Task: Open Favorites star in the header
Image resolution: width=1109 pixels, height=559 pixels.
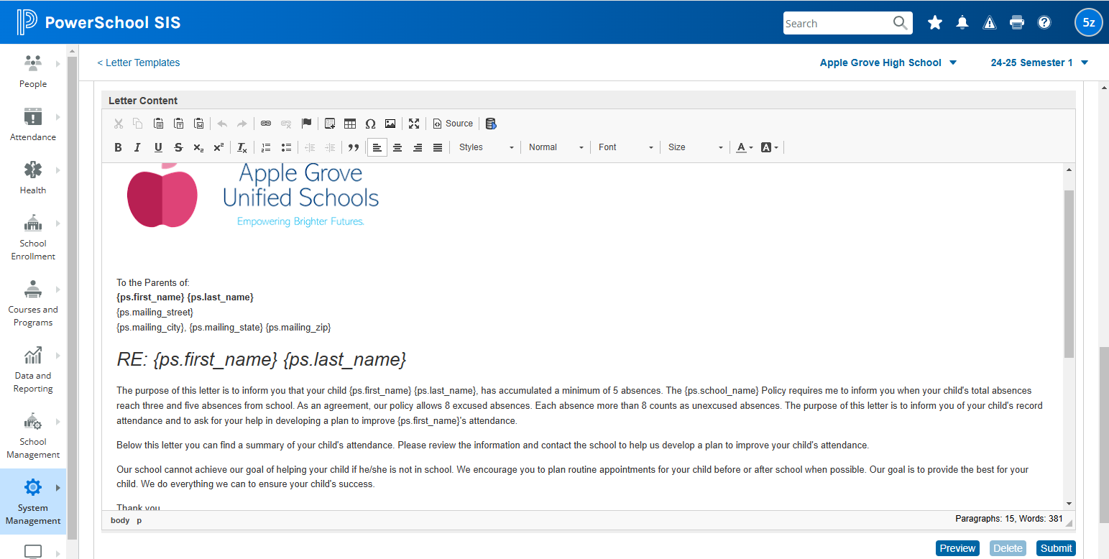Action: click(935, 23)
